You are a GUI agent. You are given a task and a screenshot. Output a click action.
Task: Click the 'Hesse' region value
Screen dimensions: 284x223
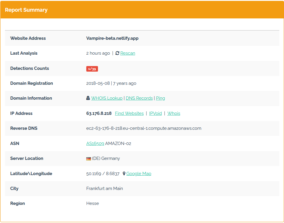pos(92,203)
